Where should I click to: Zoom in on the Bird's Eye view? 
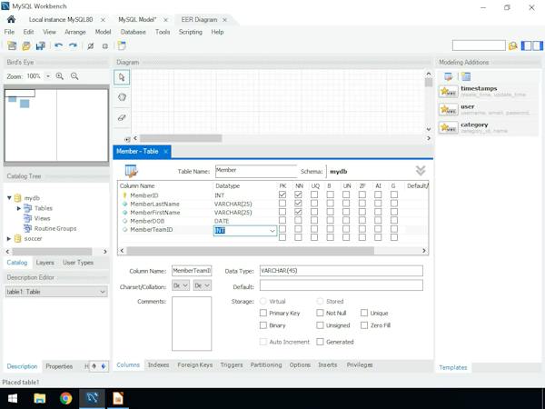pos(60,76)
